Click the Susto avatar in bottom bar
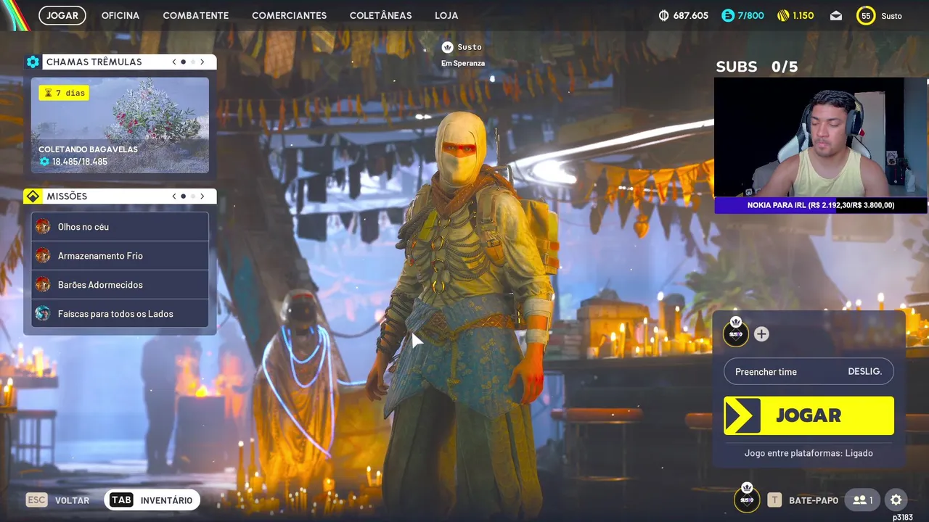This screenshot has height=522, width=929. [747, 499]
